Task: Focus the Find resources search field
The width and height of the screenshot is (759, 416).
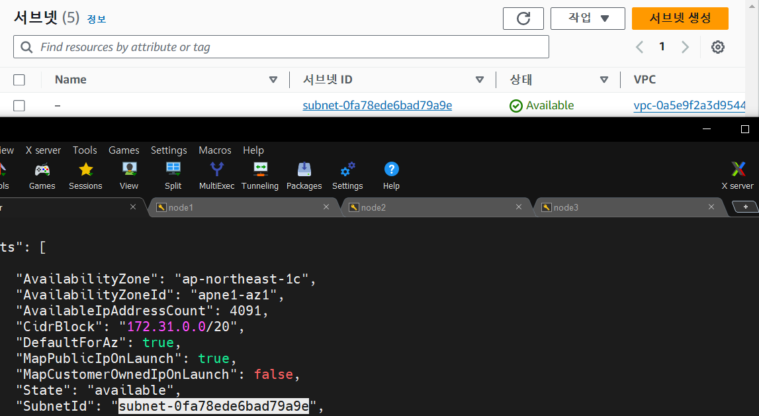Action: pyautogui.click(x=281, y=47)
